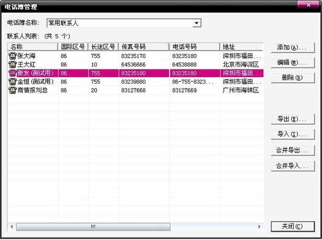The width and height of the screenshot is (322, 240).
Task: Click the phone icon of highlighted 傲发 row
Action: (x=12, y=73)
